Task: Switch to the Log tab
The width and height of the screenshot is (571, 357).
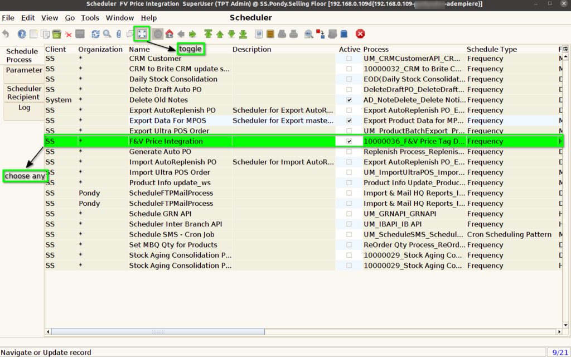Action: 24,112
